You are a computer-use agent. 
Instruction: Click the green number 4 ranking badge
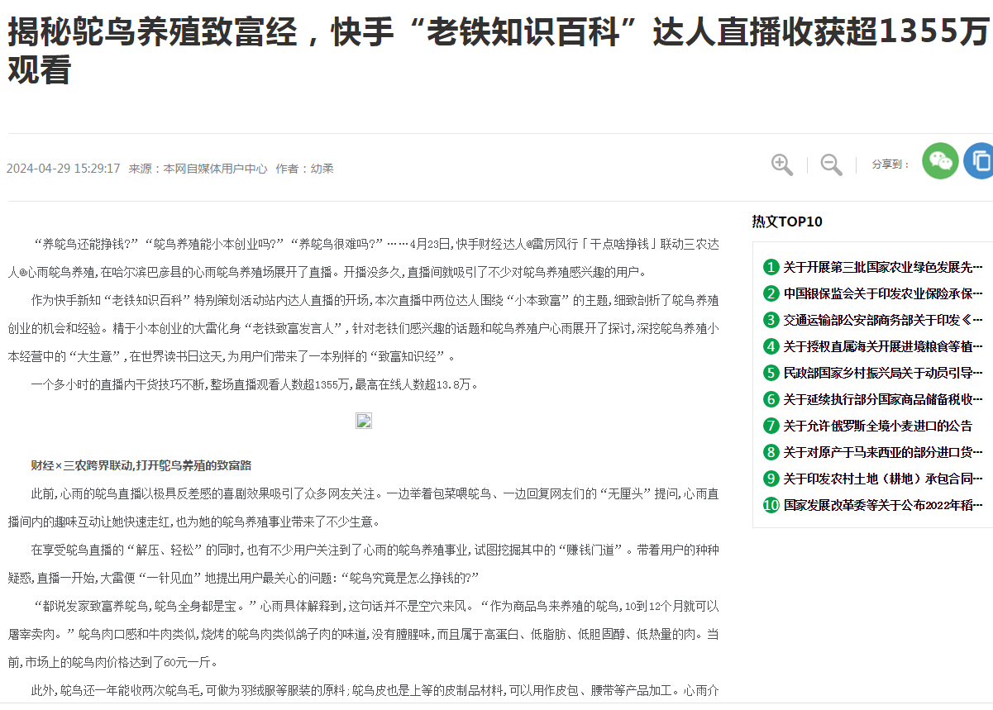click(771, 346)
